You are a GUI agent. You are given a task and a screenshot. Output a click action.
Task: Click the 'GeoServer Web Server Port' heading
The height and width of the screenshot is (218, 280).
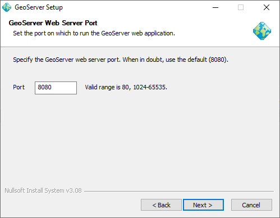point(53,23)
